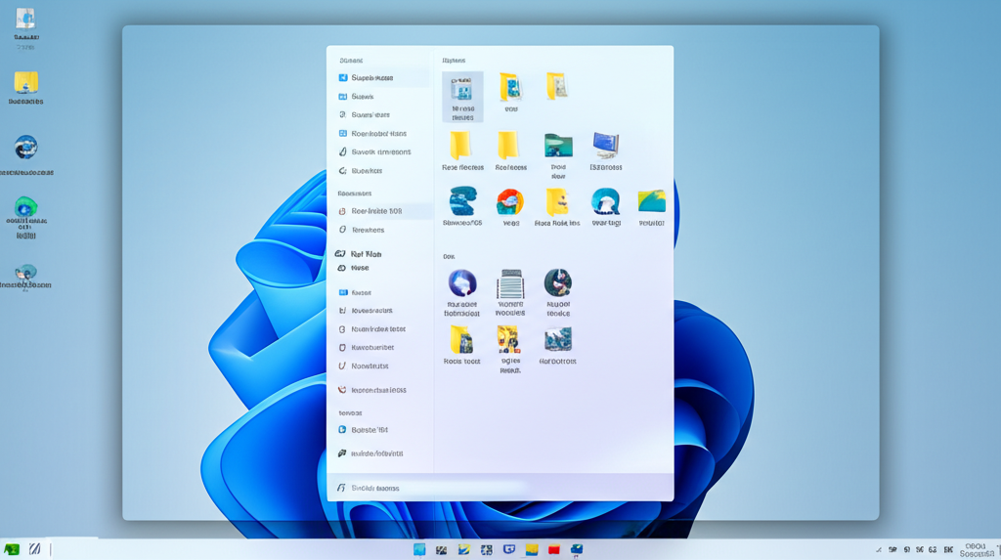Viewport: 1001px width, 560px height.
Task: Select the dark circular avatar icon
Action: pyautogui.click(x=558, y=283)
